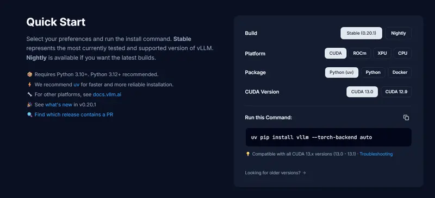Click the lightbulb icon next to compatibility note
This screenshot has width=435, height=198.
(248, 154)
